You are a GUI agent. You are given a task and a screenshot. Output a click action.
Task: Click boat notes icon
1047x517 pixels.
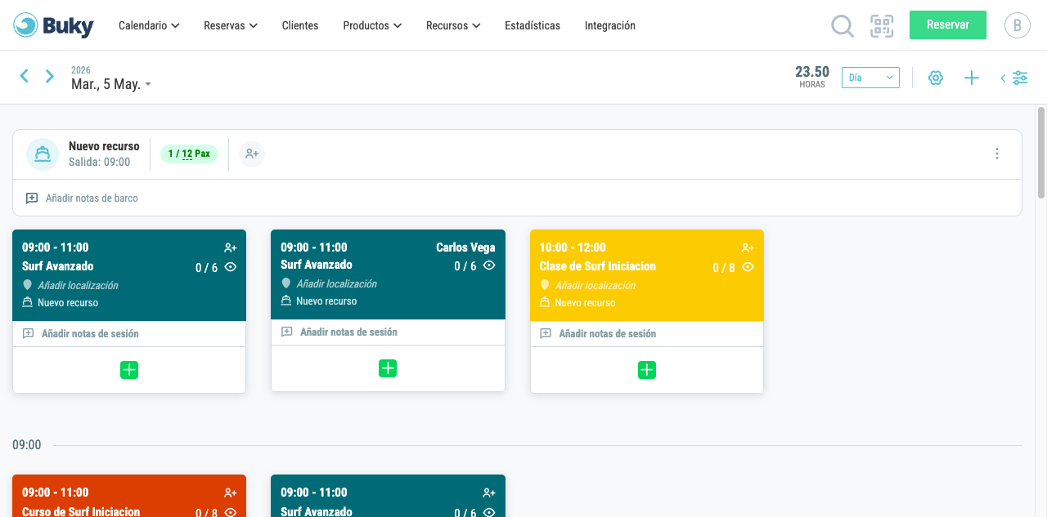pyautogui.click(x=32, y=198)
